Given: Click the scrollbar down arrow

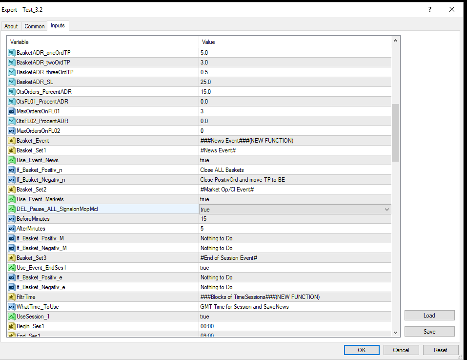Looking at the screenshot, I should click(396, 333).
